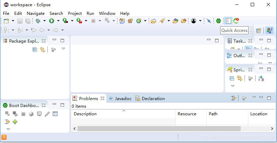Click the Relaunch icon in main toolbar
Viewport: 277px width, 143px height.
pyautogui.click(x=107, y=21)
